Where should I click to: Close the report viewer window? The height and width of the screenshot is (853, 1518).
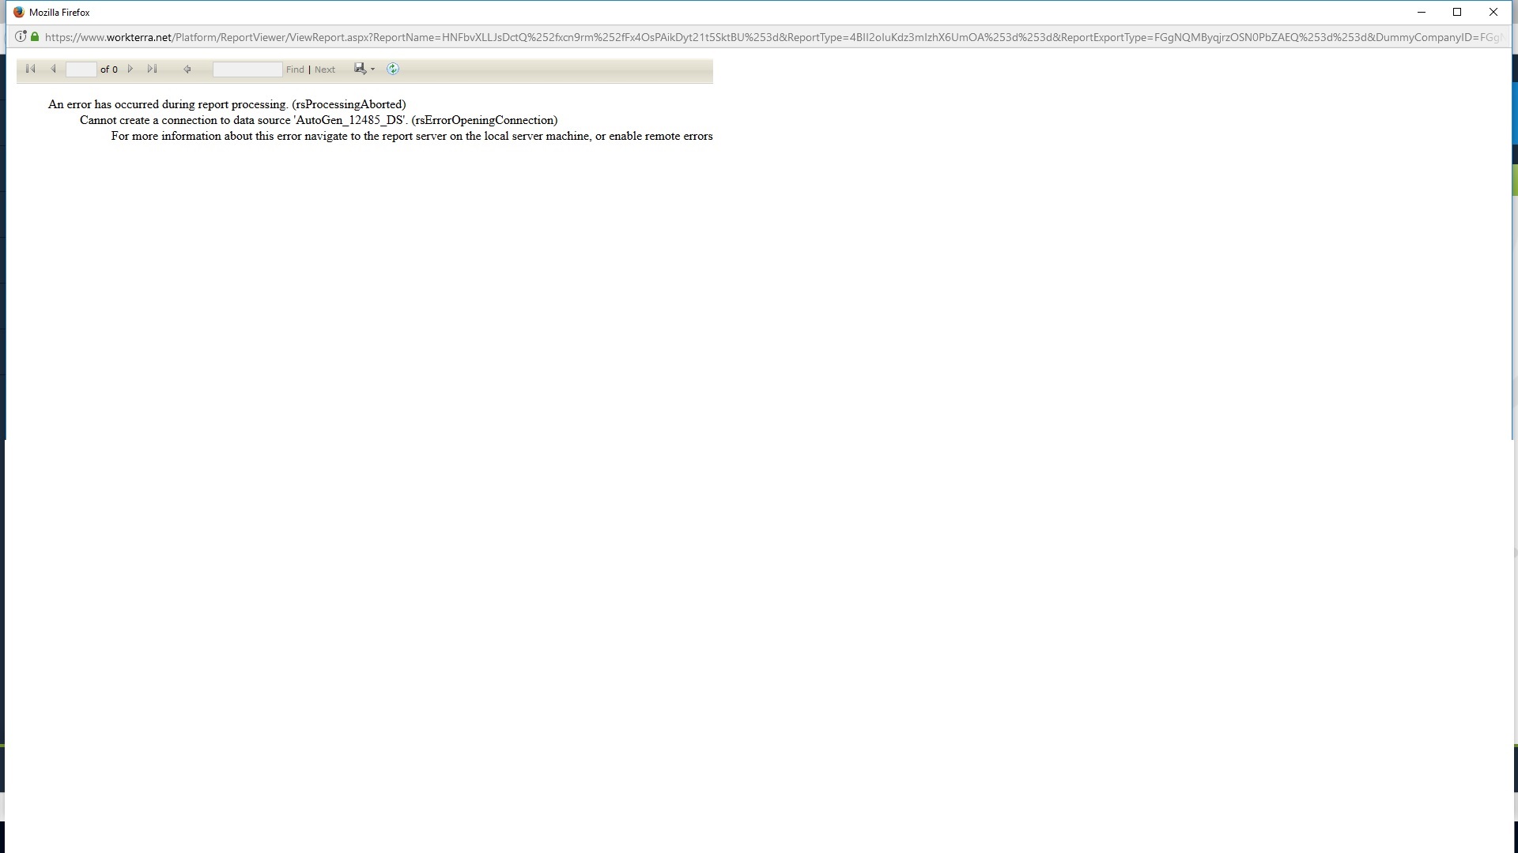pos(1493,12)
